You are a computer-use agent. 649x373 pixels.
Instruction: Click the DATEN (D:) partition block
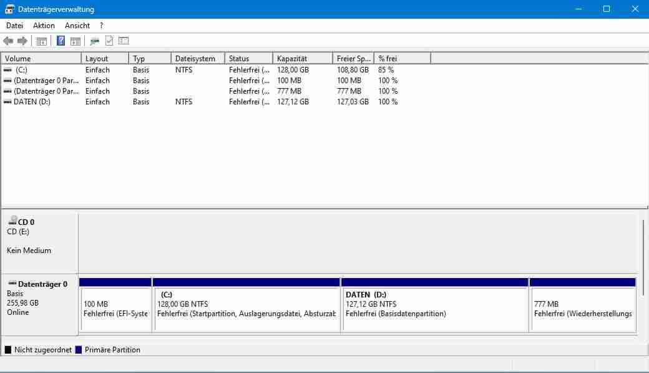[x=434, y=309]
